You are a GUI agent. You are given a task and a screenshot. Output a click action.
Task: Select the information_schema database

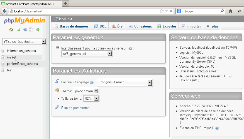pyautogui.click(x=21, y=51)
